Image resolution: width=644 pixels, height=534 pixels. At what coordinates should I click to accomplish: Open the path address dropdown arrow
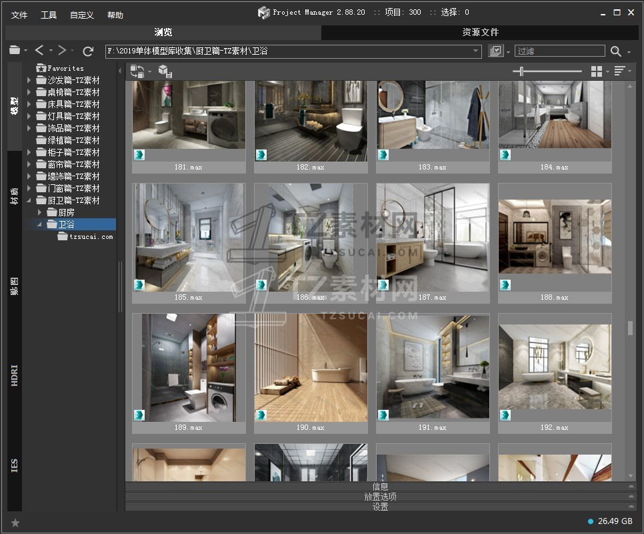point(476,51)
